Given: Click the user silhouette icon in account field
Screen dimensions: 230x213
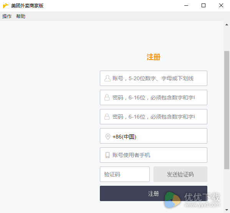Looking at the screenshot, I should click(108, 78).
